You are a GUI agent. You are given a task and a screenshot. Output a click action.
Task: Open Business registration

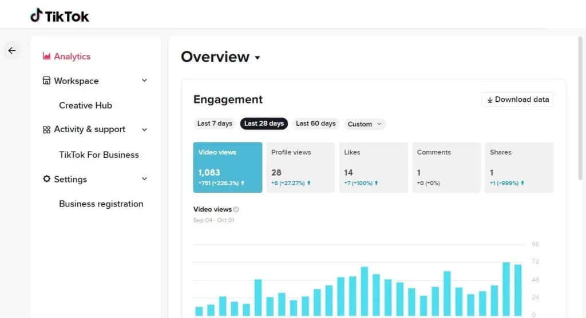(x=101, y=204)
